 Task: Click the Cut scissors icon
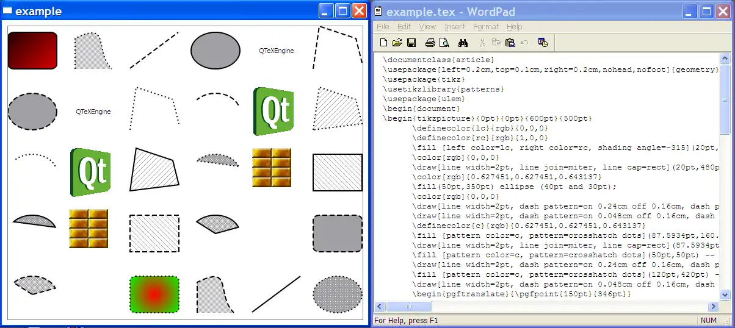tap(482, 43)
